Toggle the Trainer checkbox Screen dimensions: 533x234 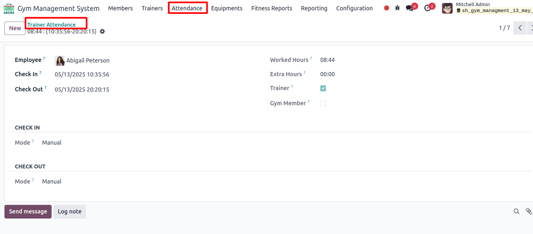[x=323, y=88]
